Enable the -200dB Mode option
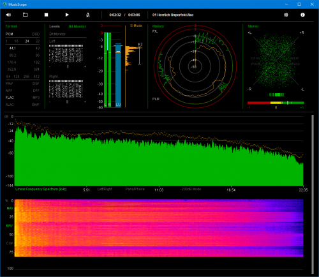Image resolution: width=319 pixels, height=277 pixels. (x=191, y=189)
